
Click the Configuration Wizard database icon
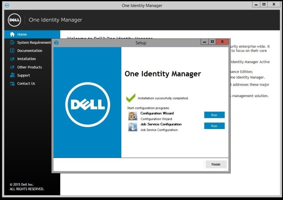coord(133,116)
